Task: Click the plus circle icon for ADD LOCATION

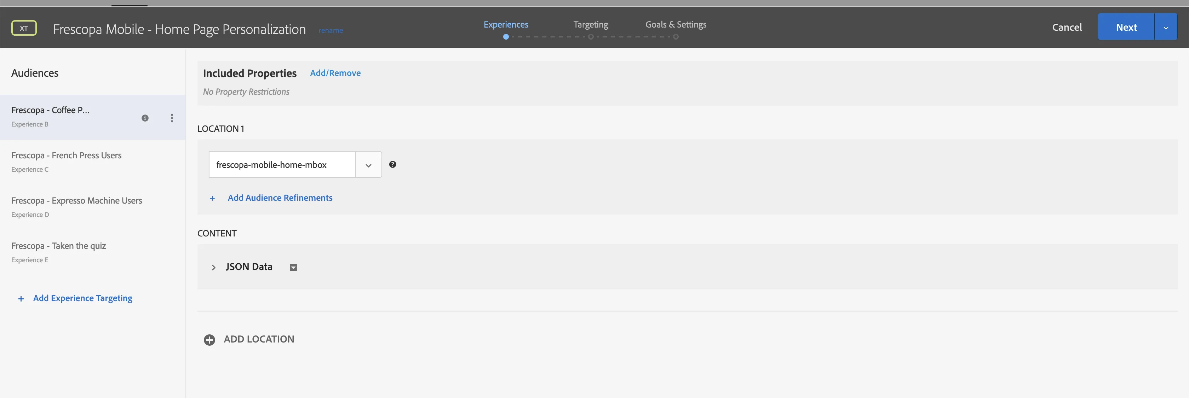Action: pyautogui.click(x=209, y=340)
